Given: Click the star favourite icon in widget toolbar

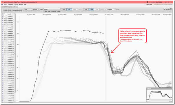Looking at the screenshot, I should pos(165,9).
